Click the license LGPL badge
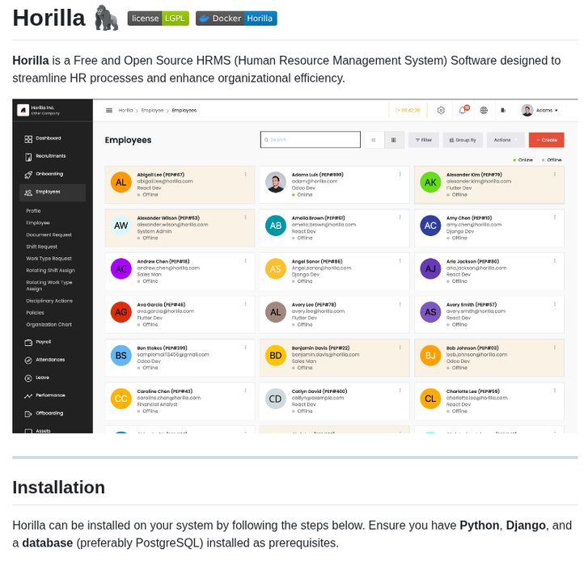Image resolution: width=588 pixels, height=566 pixels. 158,19
